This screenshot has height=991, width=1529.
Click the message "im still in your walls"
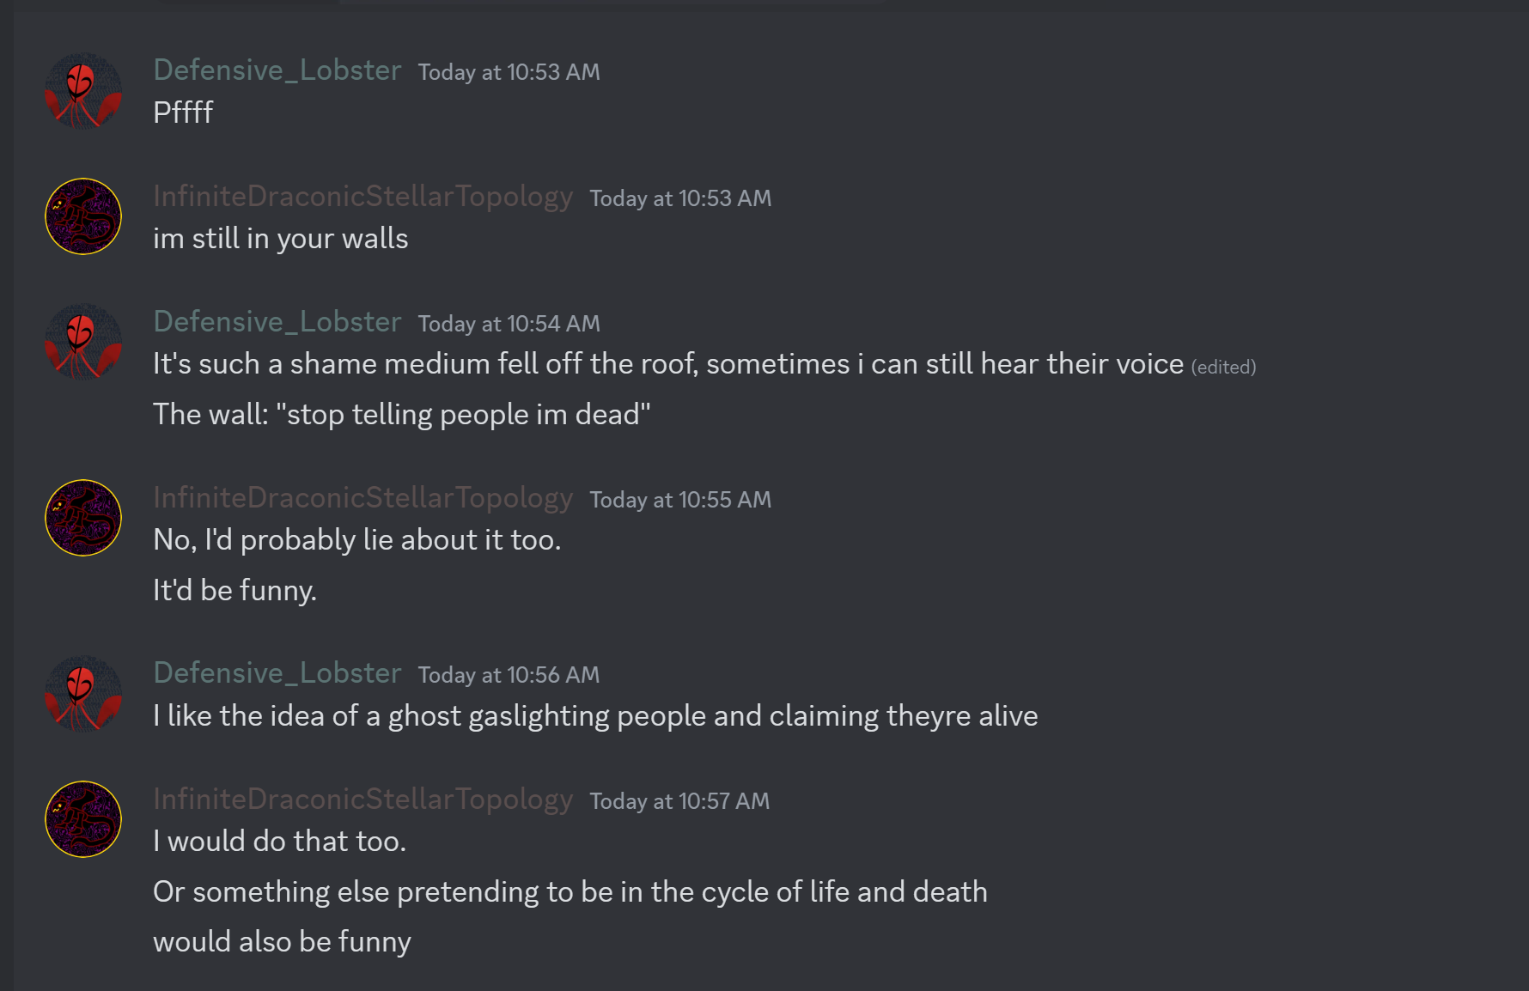280,239
